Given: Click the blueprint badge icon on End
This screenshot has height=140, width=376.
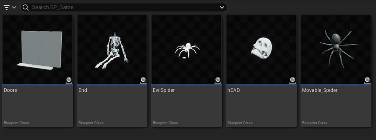Looking at the screenshot, I should pos(143,80).
